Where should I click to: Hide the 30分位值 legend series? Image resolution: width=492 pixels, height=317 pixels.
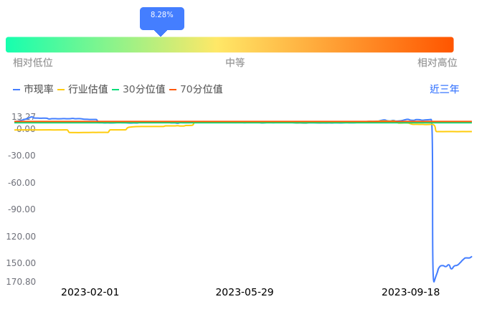tap(138, 90)
